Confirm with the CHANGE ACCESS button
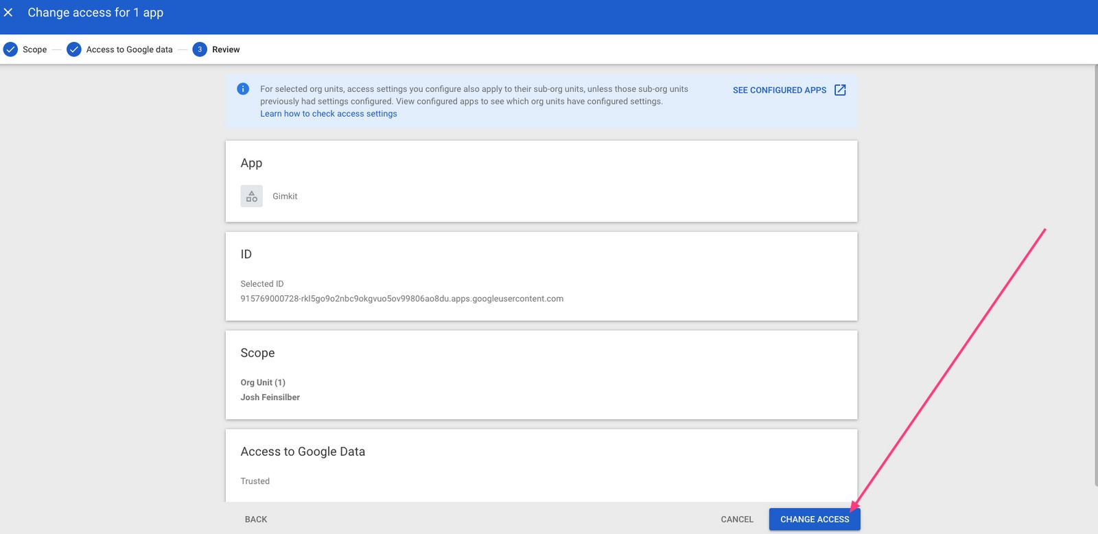 coord(815,520)
